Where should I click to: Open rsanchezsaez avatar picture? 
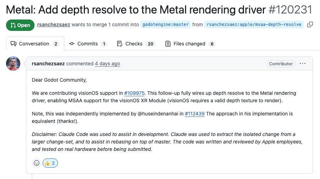pos(13,64)
